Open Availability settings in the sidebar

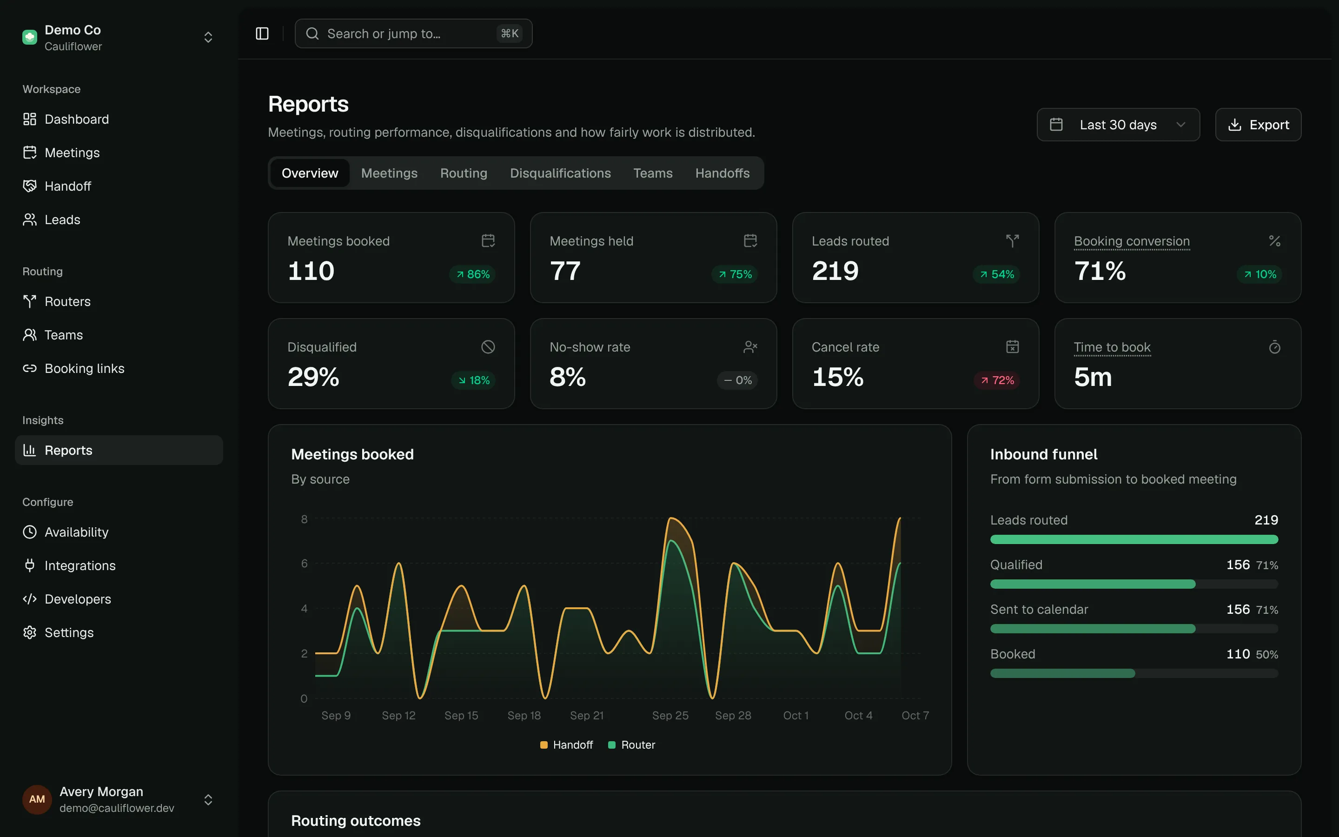pos(119,532)
